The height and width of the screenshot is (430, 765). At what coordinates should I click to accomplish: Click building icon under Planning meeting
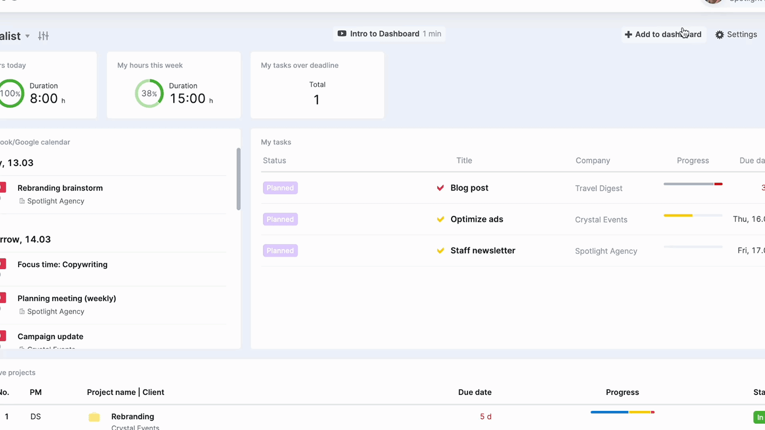click(22, 312)
